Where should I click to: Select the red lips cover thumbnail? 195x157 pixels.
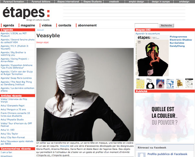160,83
